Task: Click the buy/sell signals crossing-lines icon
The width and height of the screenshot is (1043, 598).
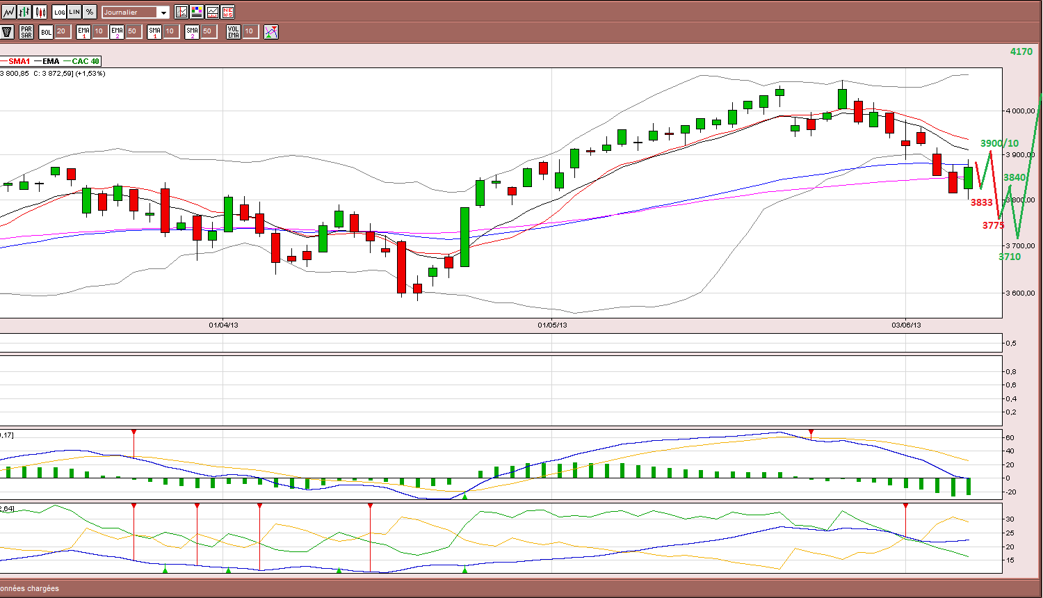Action: click(271, 31)
